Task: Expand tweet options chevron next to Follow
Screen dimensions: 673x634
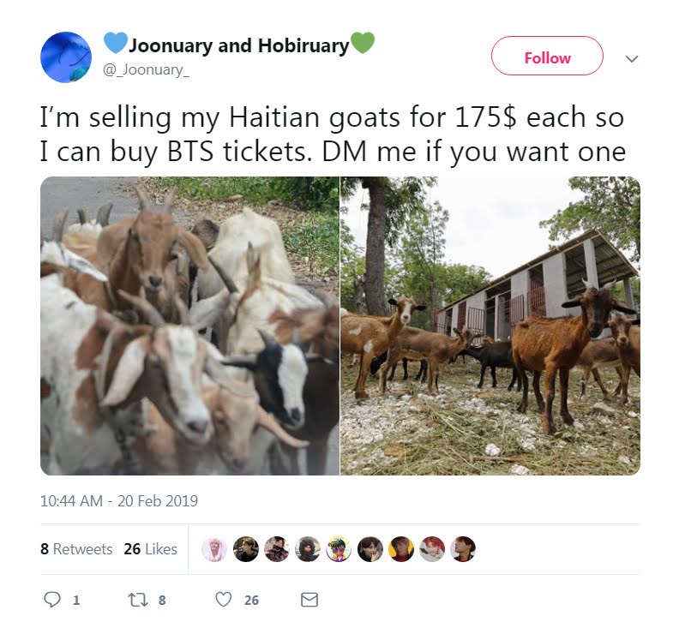Action: point(631,58)
